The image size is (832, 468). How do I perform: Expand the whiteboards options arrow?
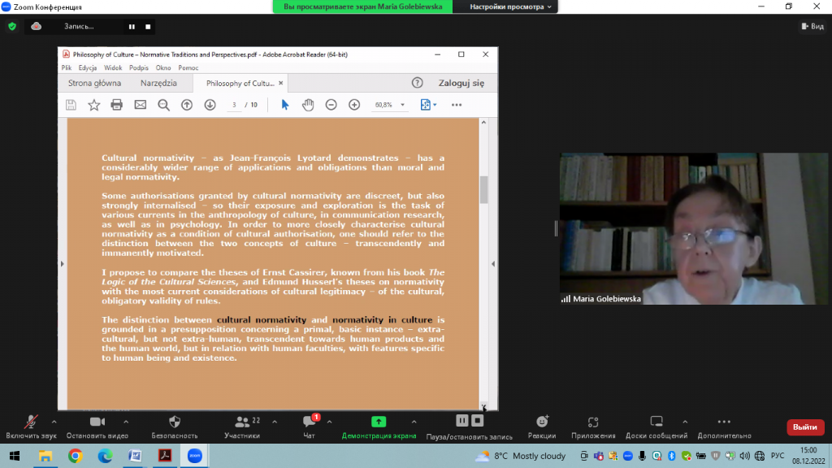(685, 422)
